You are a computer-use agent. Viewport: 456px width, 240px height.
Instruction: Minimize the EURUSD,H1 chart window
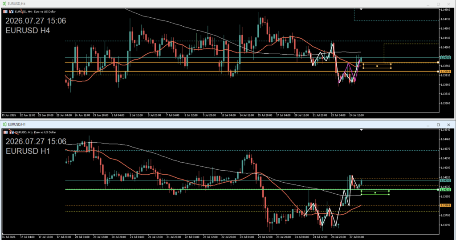click(x=428, y=125)
